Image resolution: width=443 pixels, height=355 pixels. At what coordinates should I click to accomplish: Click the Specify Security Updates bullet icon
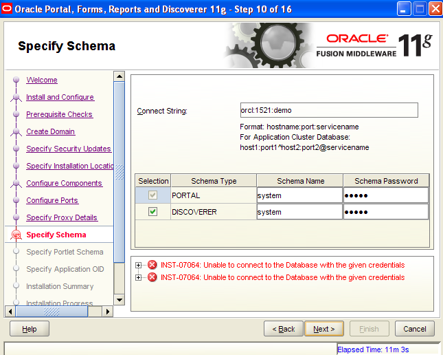(16, 149)
